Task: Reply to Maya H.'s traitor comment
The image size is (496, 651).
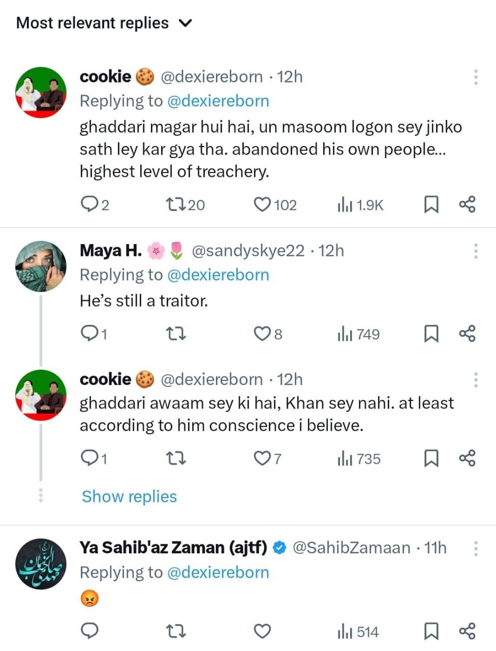Action: click(x=90, y=334)
